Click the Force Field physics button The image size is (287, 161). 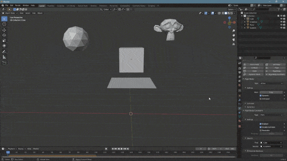(253, 64)
